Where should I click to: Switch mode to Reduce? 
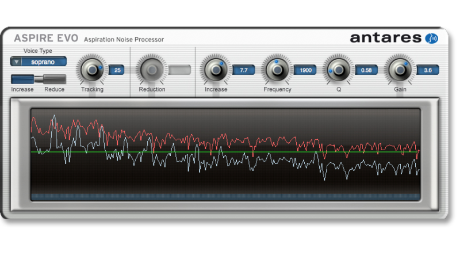[54, 79]
